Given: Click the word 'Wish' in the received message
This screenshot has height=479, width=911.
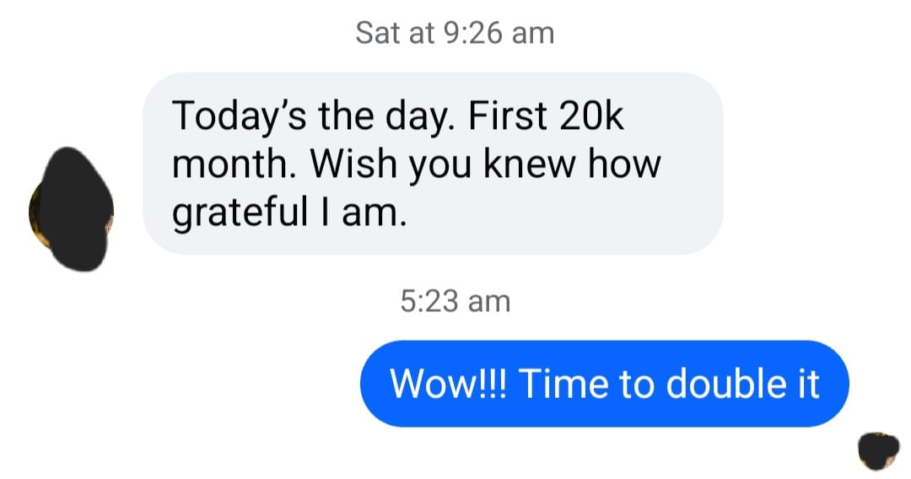Looking at the screenshot, I should [353, 163].
